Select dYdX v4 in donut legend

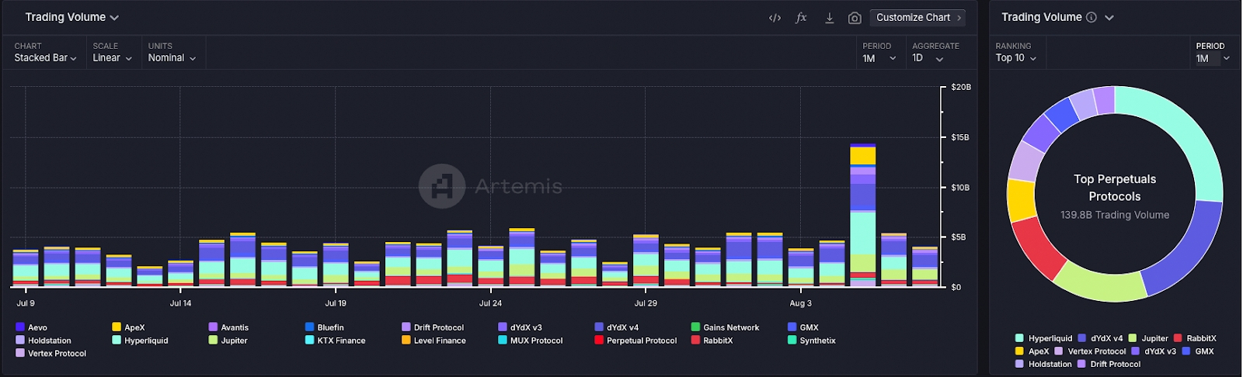coord(1100,338)
